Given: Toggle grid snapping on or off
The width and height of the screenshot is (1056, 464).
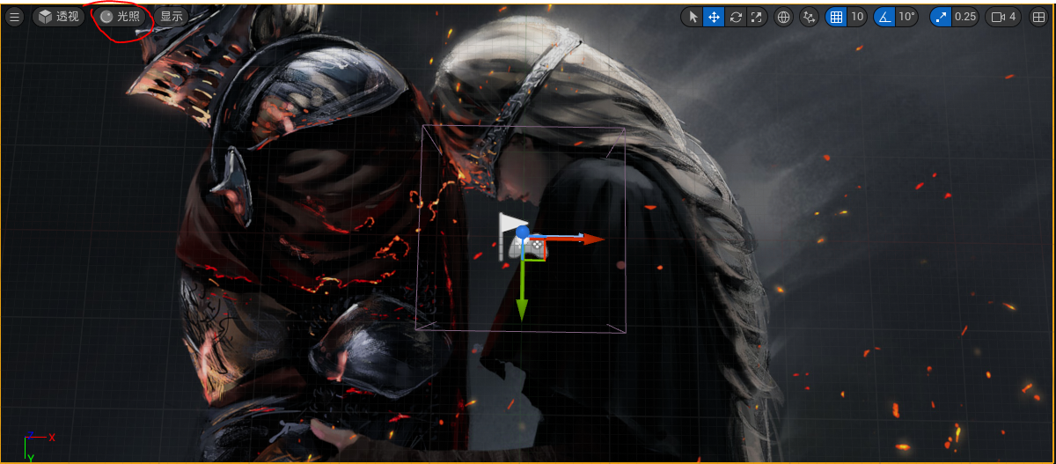Looking at the screenshot, I should click(x=836, y=17).
